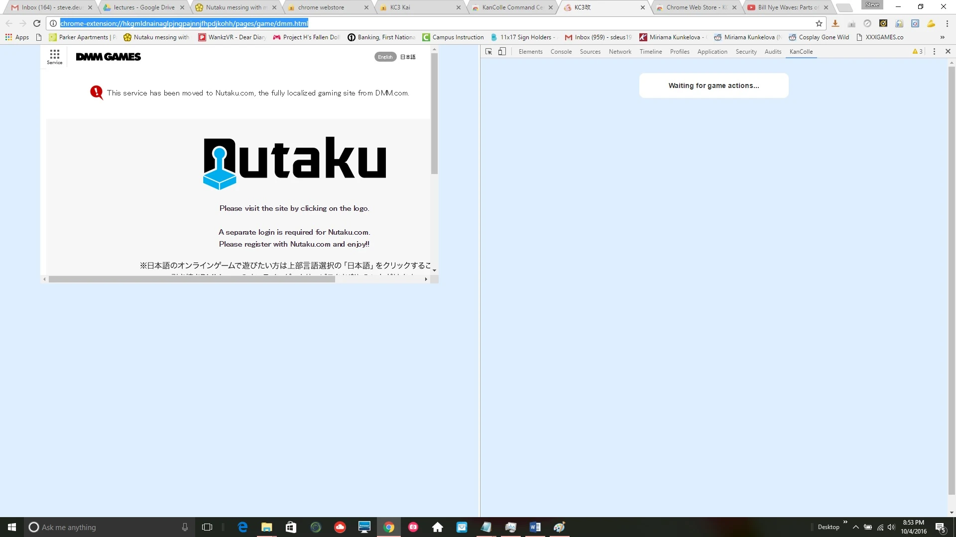Click the game frame horizontal scrollbar
This screenshot has width=956, height=537.
point(192,279)
